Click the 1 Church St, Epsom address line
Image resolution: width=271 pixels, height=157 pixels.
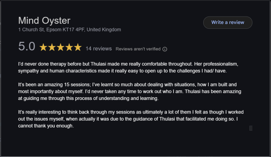click(69, 30)
